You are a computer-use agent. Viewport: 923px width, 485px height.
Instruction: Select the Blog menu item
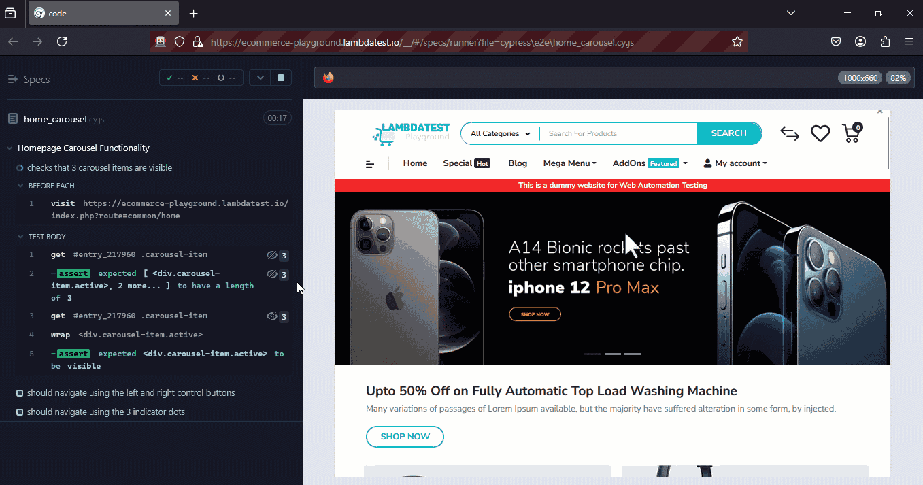(518, 163)
